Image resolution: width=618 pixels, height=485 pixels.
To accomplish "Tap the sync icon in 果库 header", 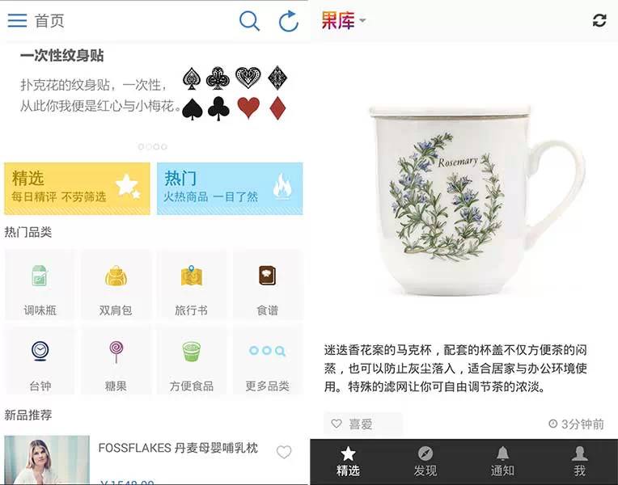I will click(599, 20).
